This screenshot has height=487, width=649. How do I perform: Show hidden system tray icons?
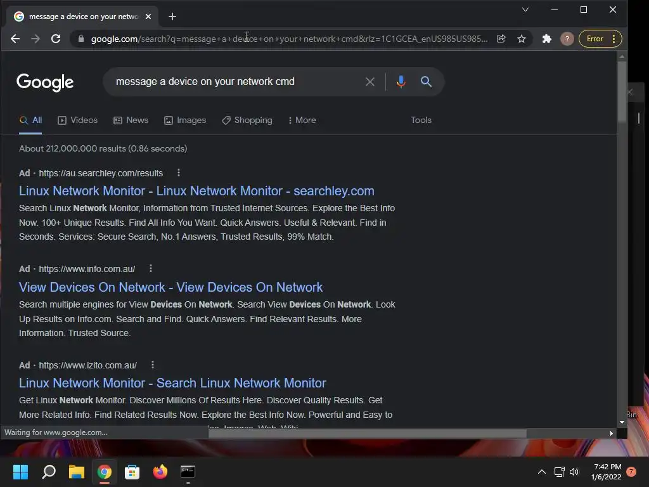click(542, 472)
